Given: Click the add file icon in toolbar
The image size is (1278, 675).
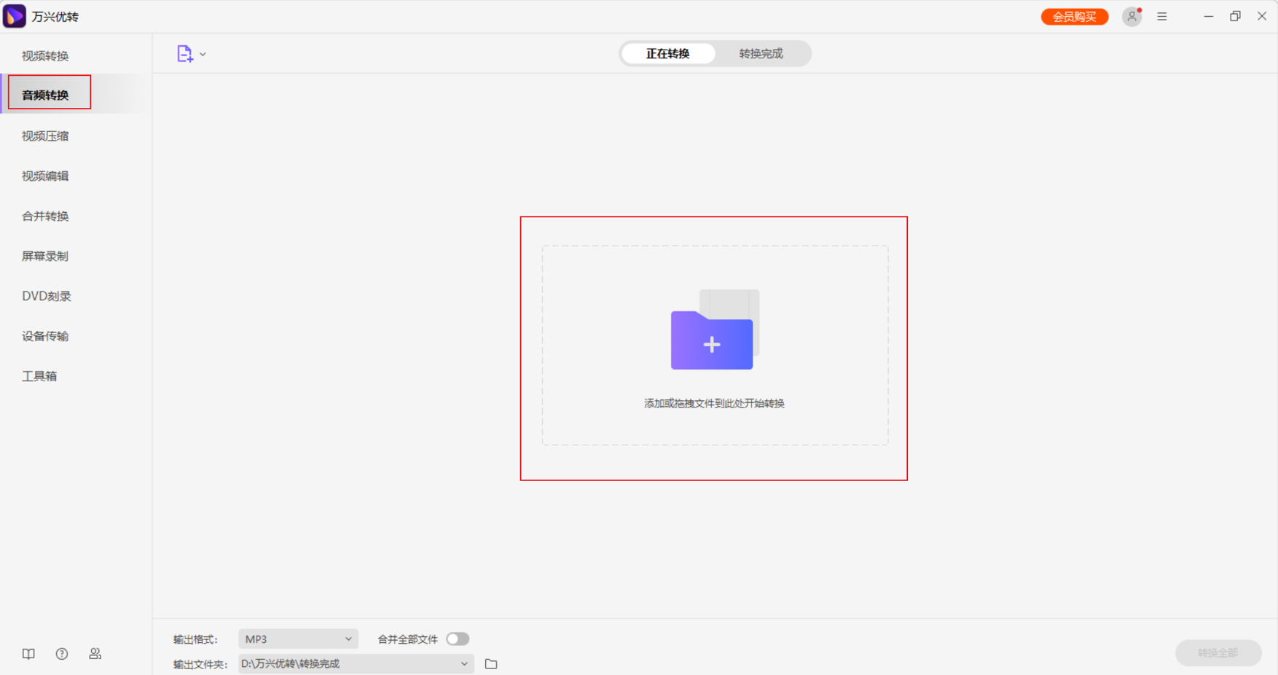Looking at the screenshot, I should [184, 54].
